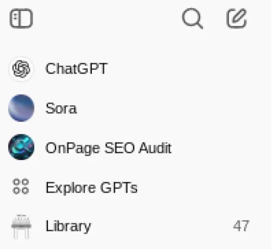Go to the Explore GPTs text link
Screen dimensions: 277x249
coord(91,188)
